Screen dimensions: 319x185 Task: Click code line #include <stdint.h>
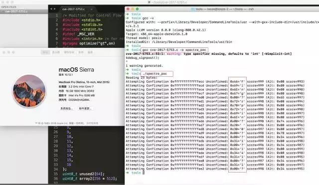[82, 29]
